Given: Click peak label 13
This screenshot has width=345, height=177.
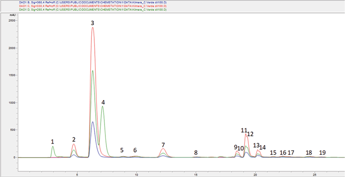Looking at the screenshot, I should point(257,145).
